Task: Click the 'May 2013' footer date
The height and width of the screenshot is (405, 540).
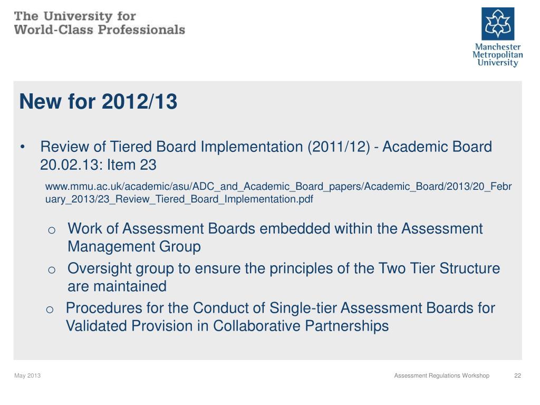Action: (27, 375)
